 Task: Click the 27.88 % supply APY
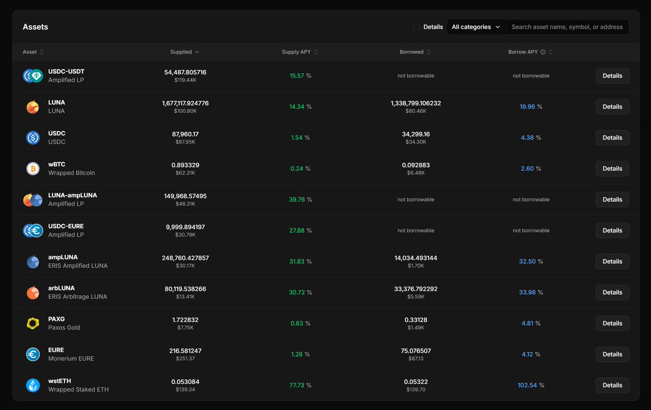tap(300, 230)
